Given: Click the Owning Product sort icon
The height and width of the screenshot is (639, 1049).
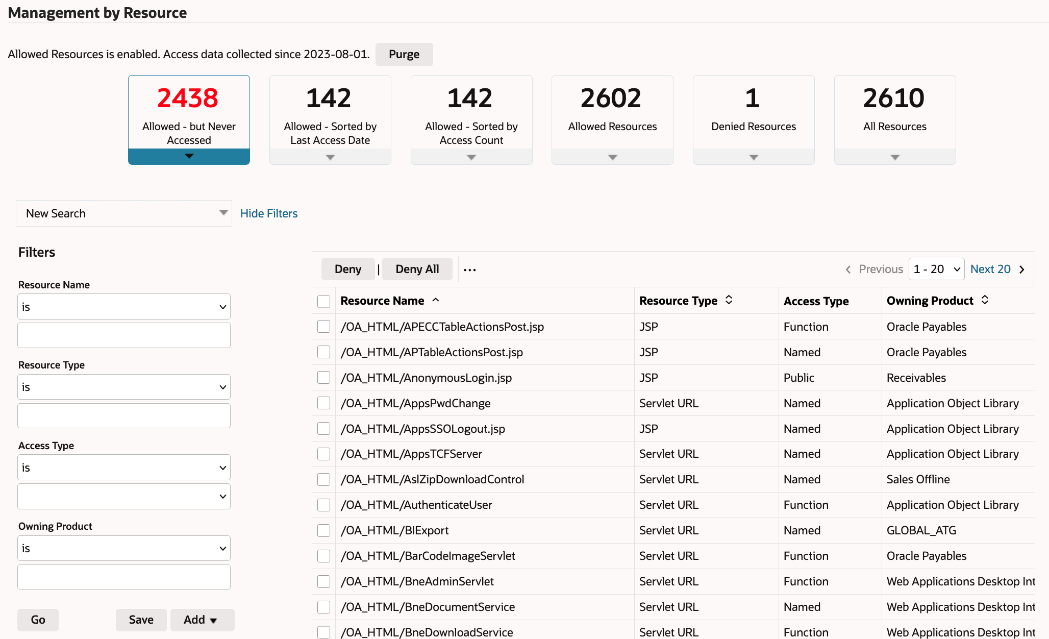Looking at the screenshot, I should (x=985, y=300).
